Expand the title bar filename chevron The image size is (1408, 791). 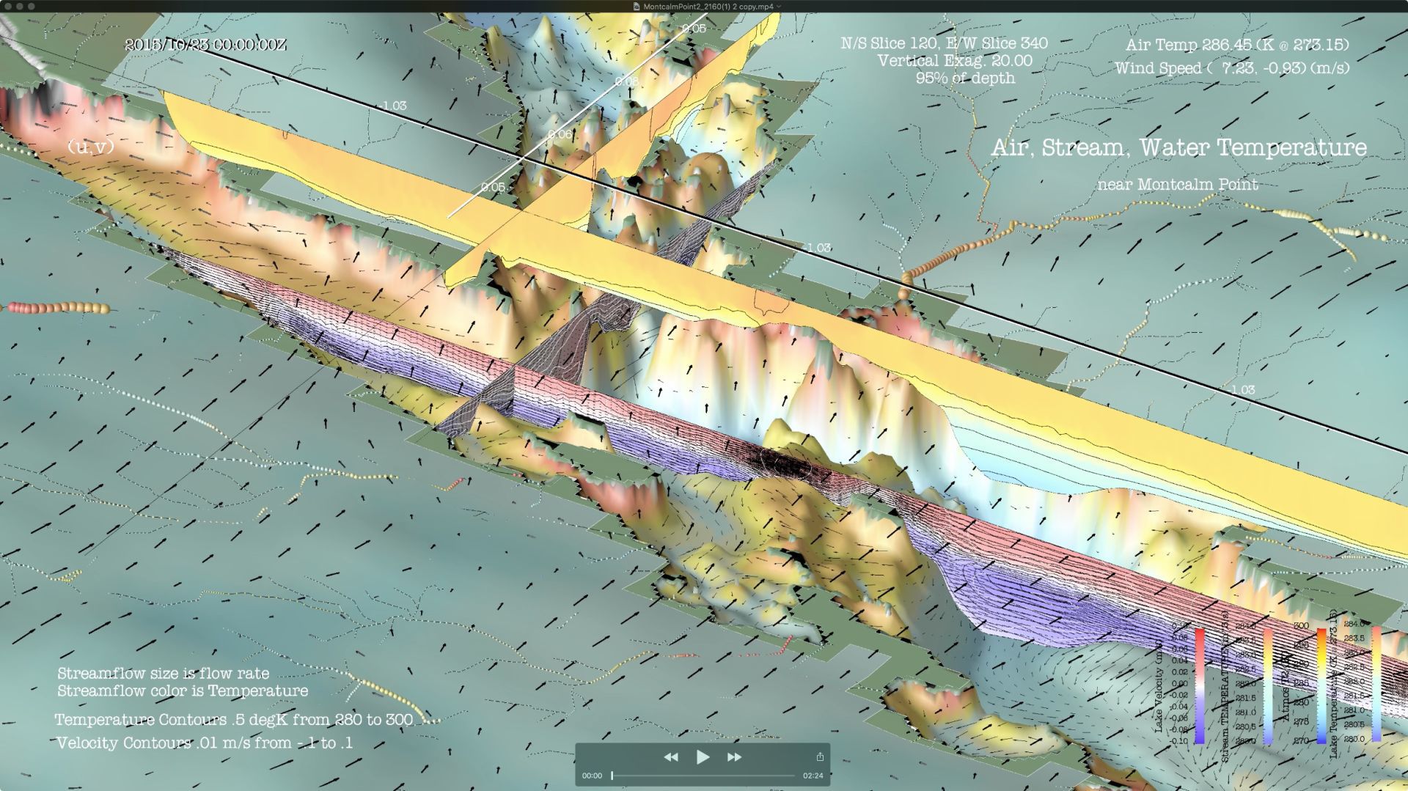pos(779,7)
